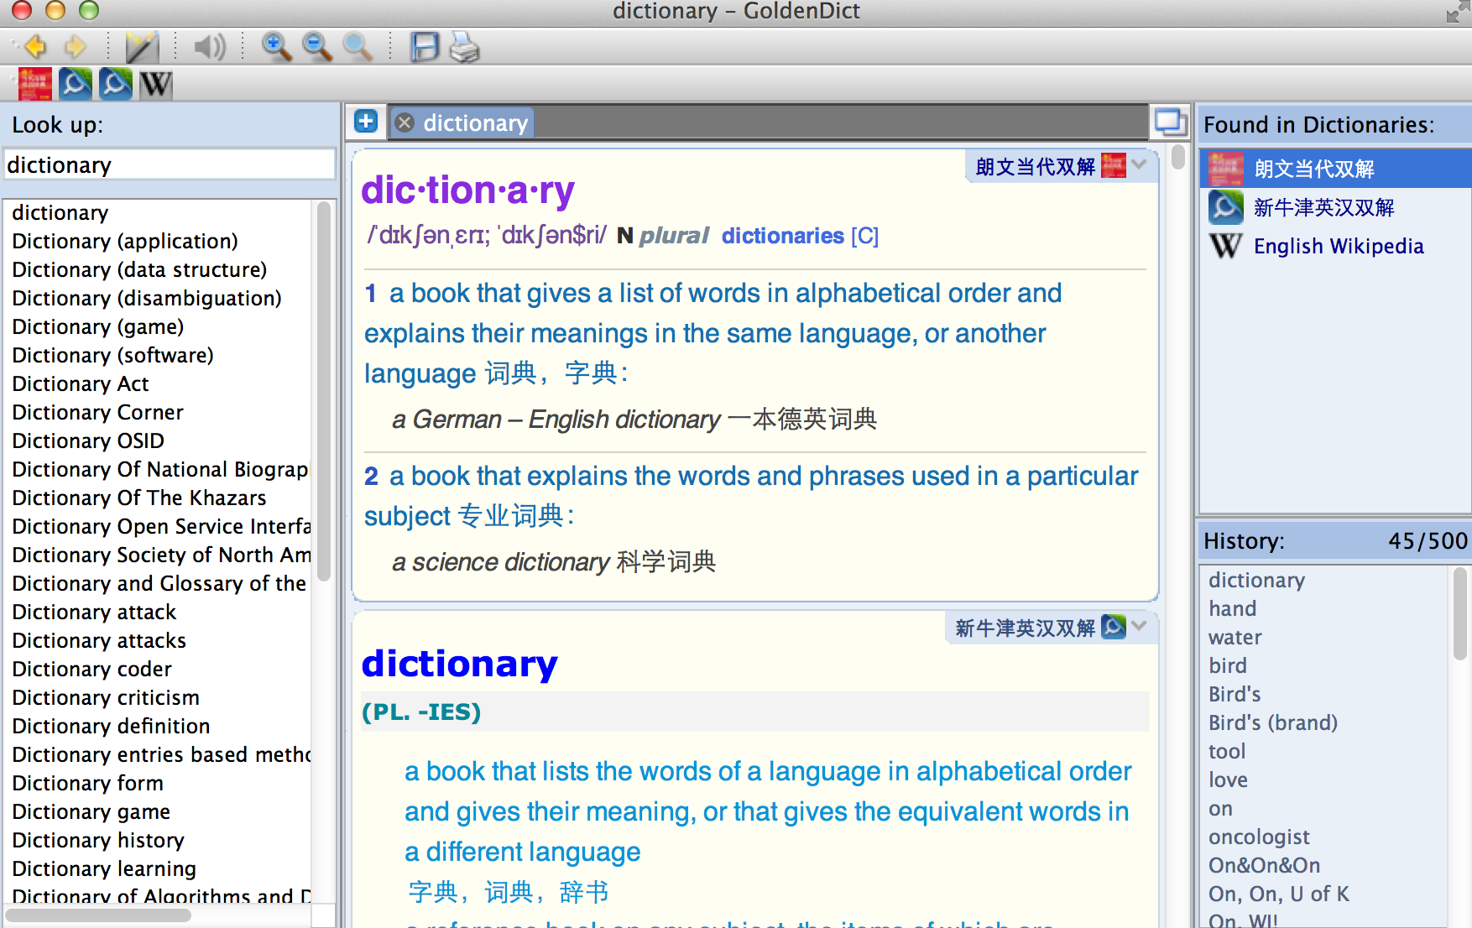Reset zoom with the plain magnifier icon

tap(357, 47)
